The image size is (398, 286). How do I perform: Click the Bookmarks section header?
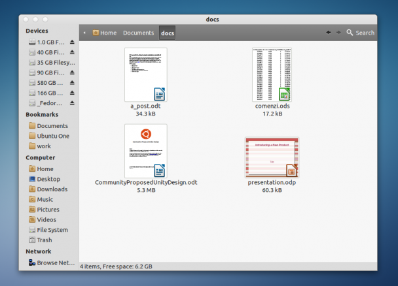click(x=42, y=115)
